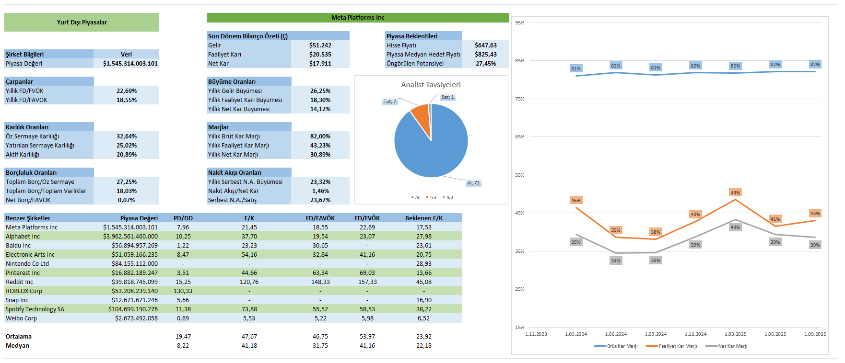Click the Hisse Fiyatı value $647,63

(485, 45)
